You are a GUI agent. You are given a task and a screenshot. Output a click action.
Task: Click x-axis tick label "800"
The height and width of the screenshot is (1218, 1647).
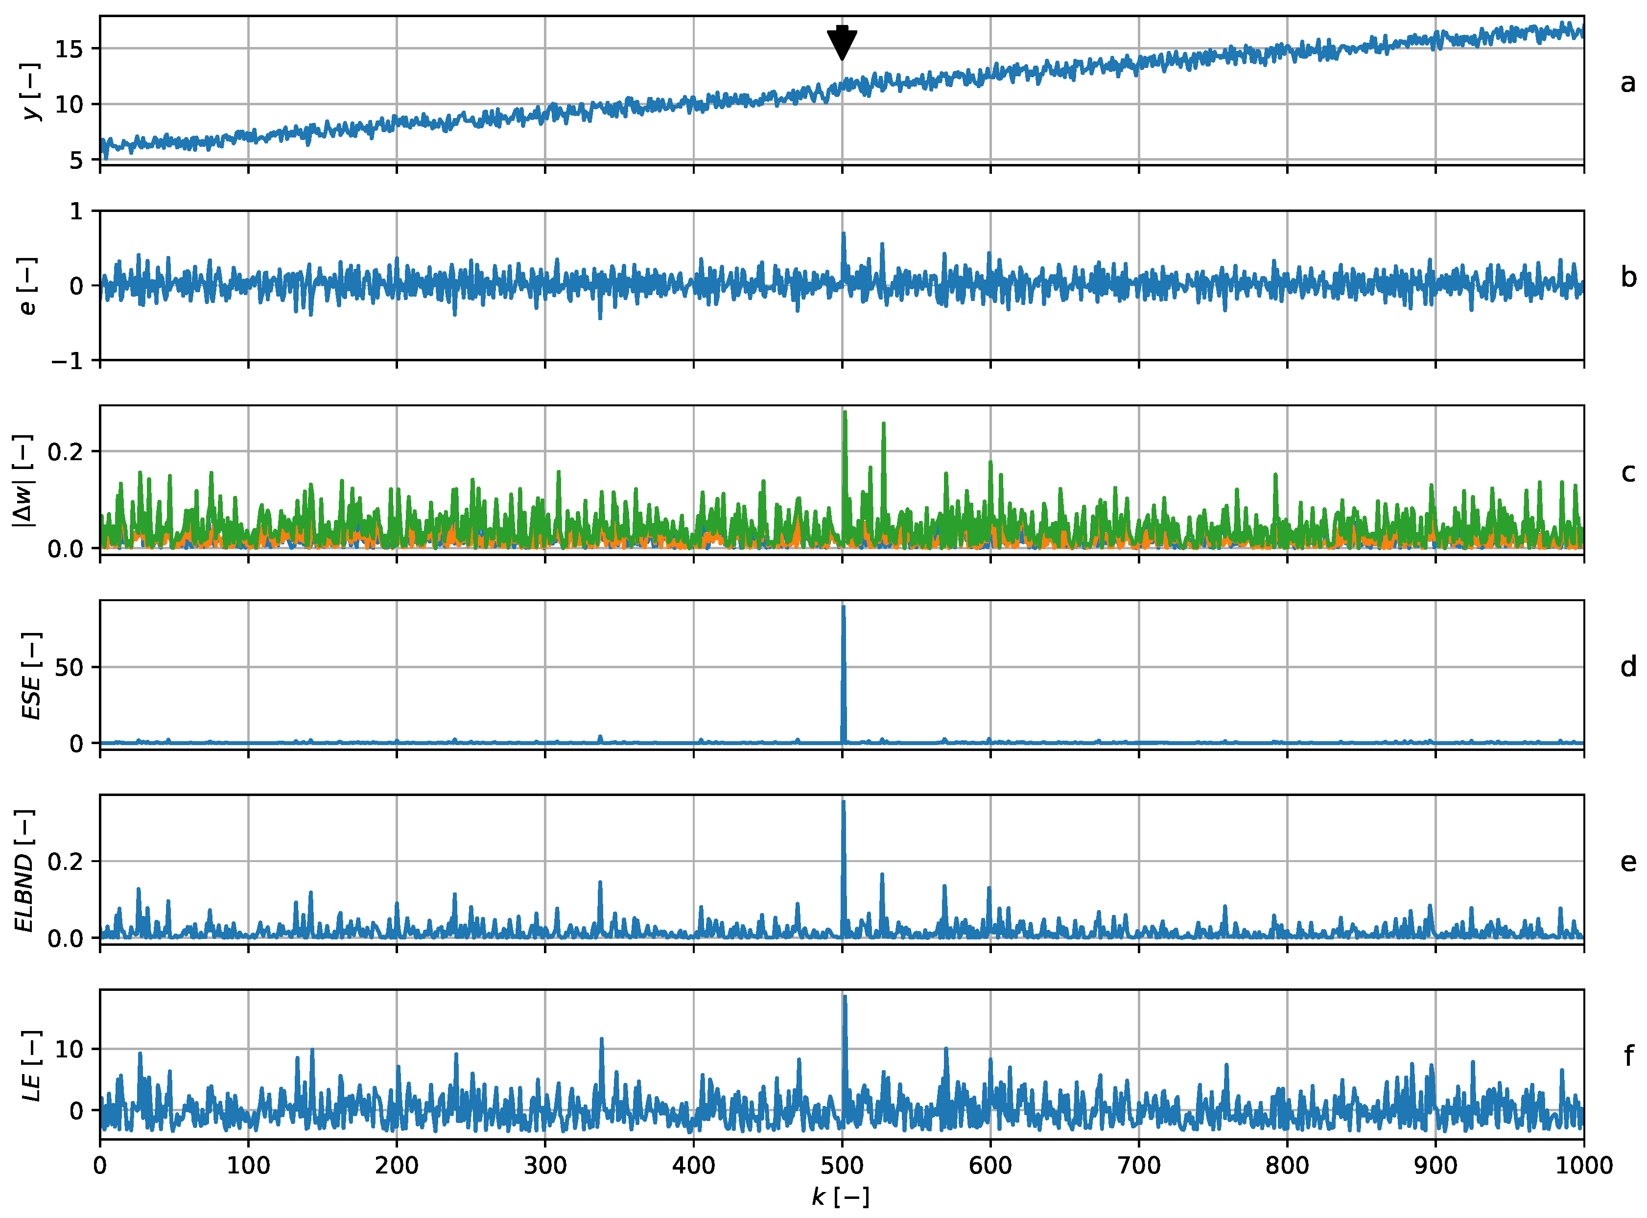click(x=1287, y=1166)
